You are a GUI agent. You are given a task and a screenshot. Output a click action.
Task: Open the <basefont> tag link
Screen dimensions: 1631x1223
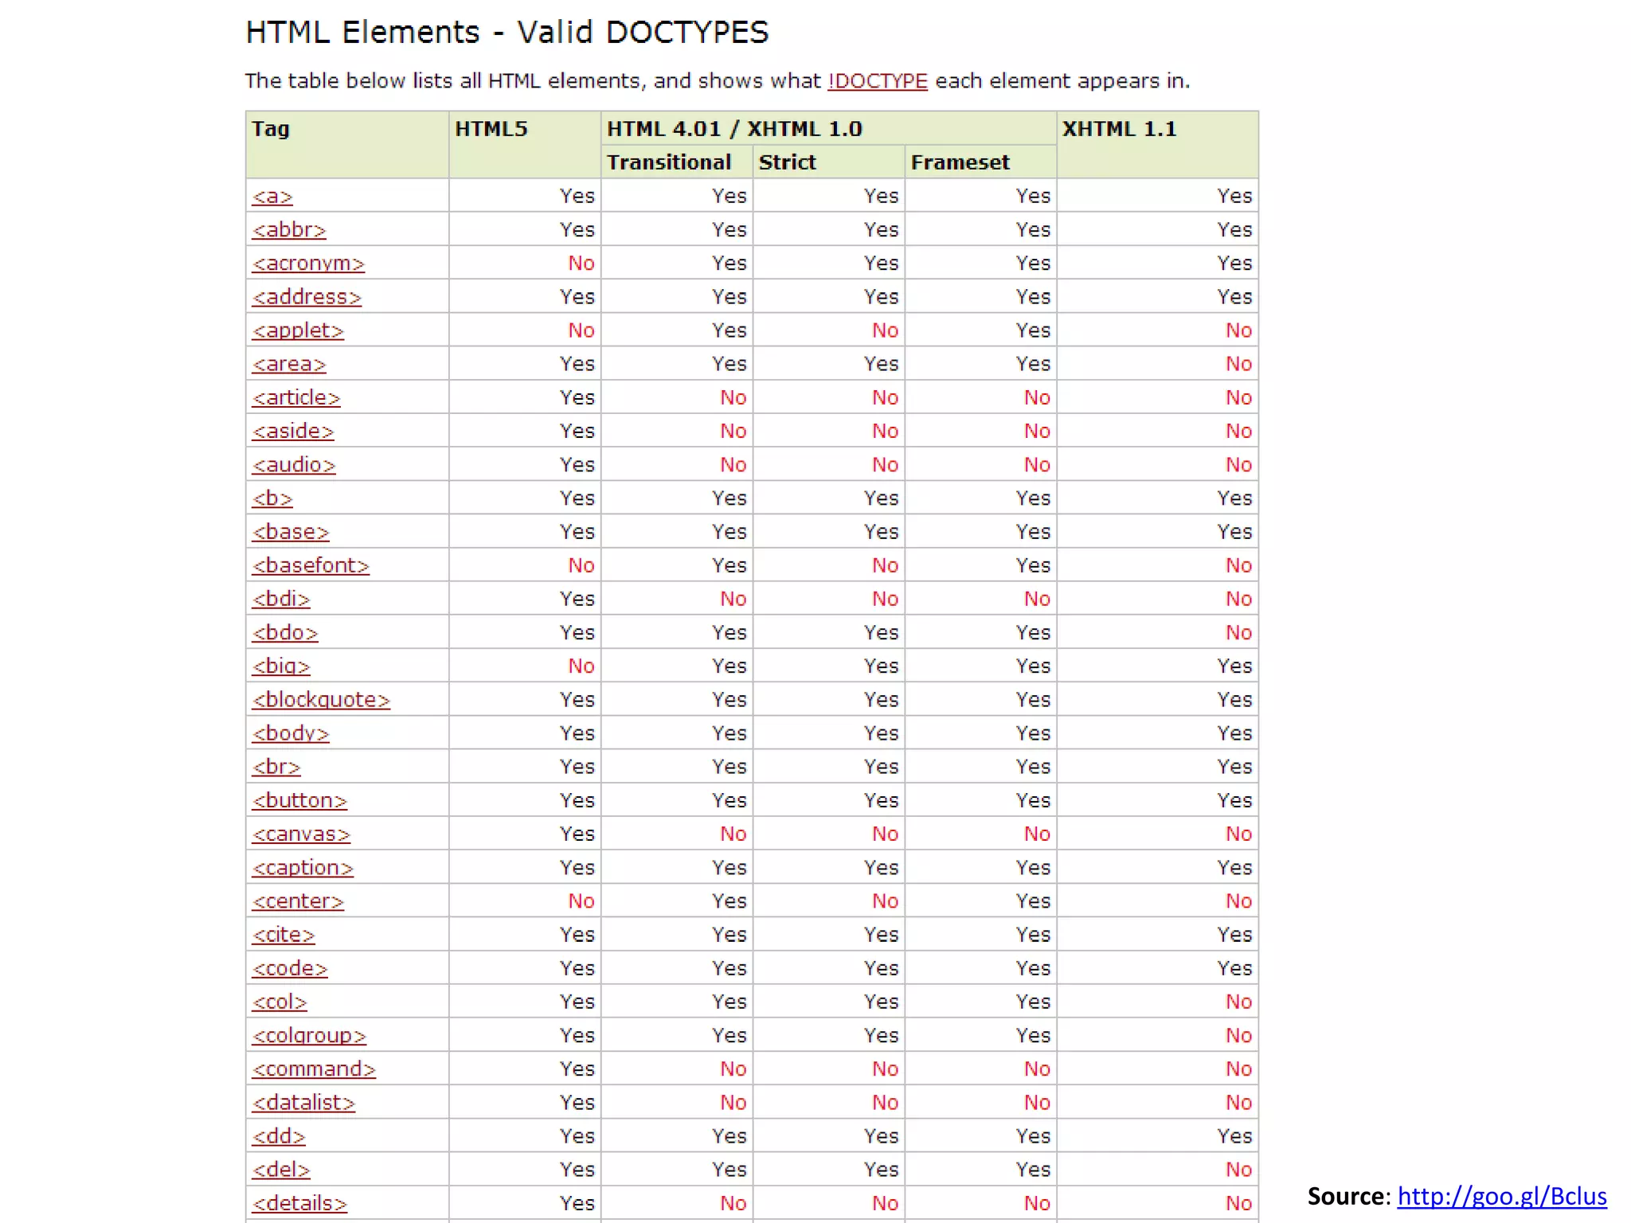coord(311,565)
